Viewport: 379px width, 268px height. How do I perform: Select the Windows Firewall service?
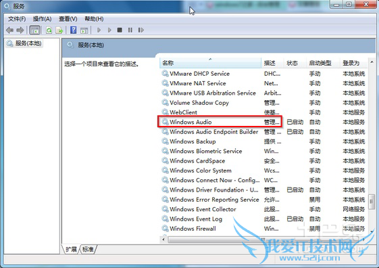[263, 229]
